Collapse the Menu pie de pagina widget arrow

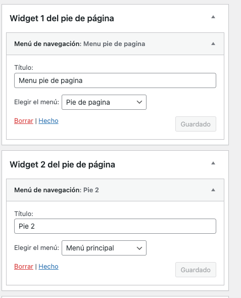click(x=213, y=44)
